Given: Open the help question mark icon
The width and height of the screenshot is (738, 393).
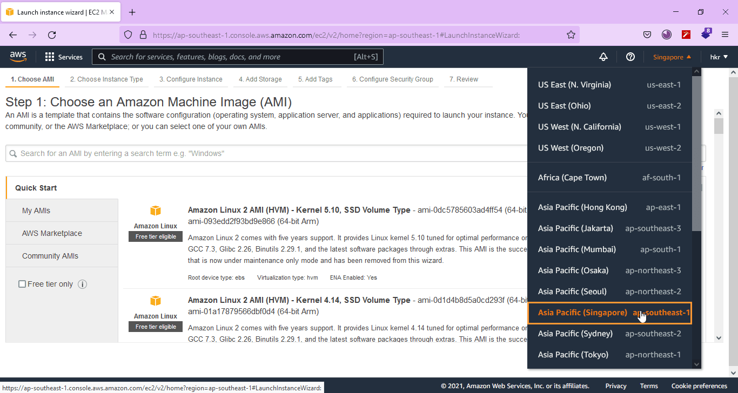Looking at the screenshot, I should 630,57.
